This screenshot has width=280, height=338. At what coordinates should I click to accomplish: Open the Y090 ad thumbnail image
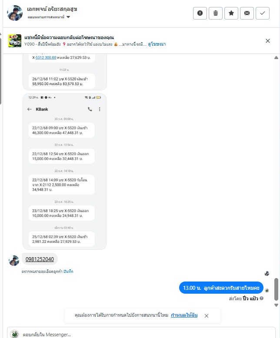coord(15,40)
